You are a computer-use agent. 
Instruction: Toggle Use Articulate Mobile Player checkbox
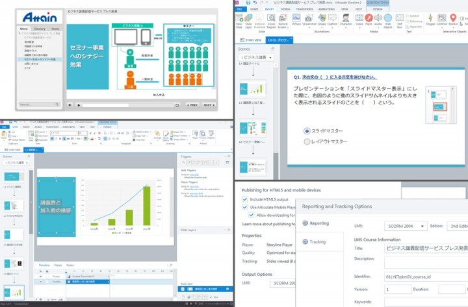pos(244,207)
